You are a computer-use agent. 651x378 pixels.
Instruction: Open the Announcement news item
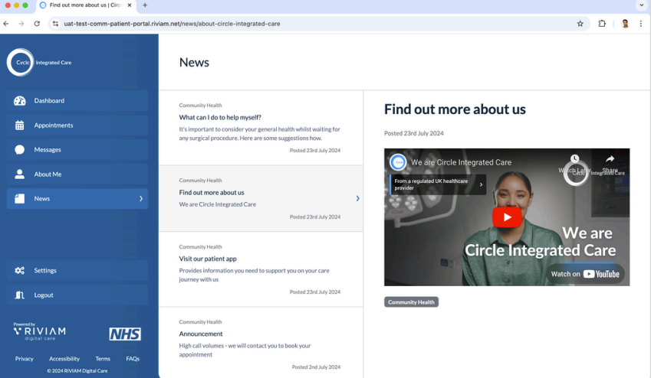click(x=201, y=334)
